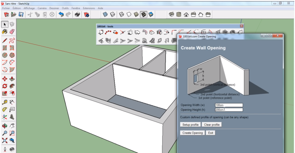Switch to Monochrome face style

pos(151,15)
